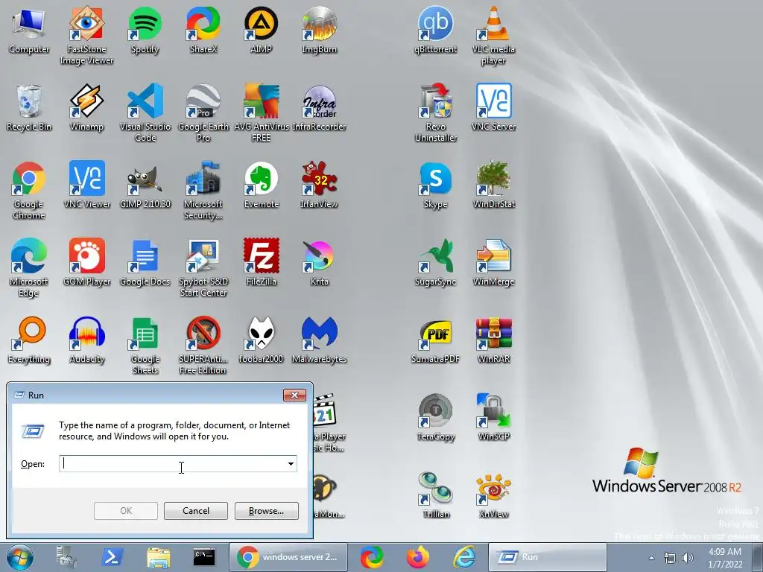Screen dimensions: 763x572
Task: Launch Internet Explorer from the taskbar
Action: coord(464,557)
